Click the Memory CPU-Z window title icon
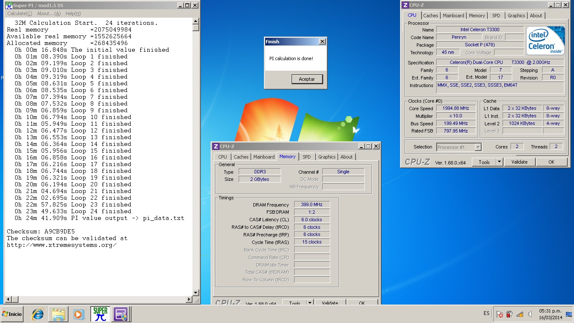 click(x=216, y=146)
